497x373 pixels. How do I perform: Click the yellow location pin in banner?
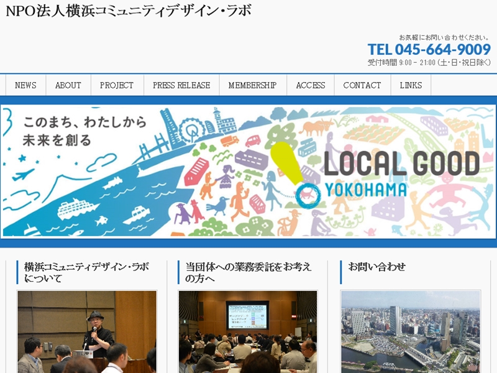click(x=287, y=163)
